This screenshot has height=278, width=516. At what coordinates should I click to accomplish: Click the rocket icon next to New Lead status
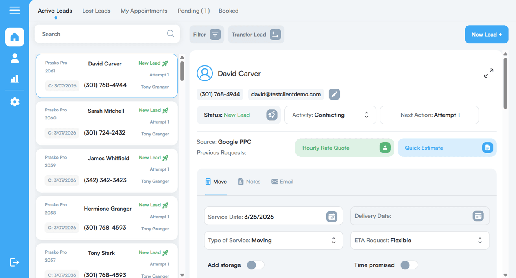tap(271, 115)
